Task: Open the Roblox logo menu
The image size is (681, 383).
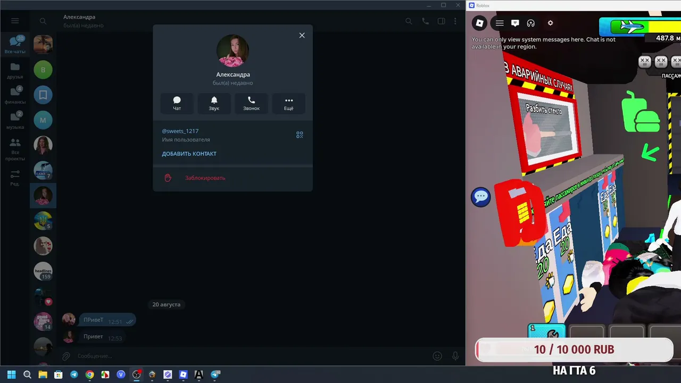Action: [x=479, y=23]
